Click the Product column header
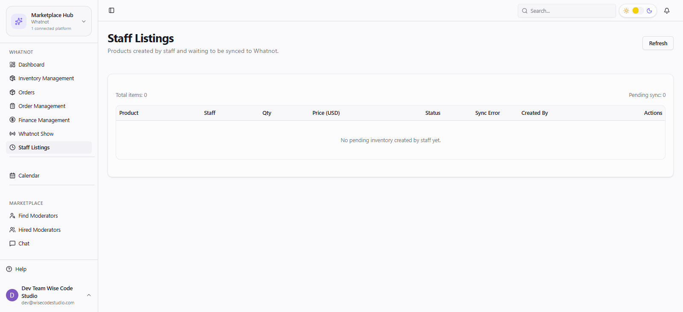This screenshot has height=312, width=683. [x=129, y=113]
